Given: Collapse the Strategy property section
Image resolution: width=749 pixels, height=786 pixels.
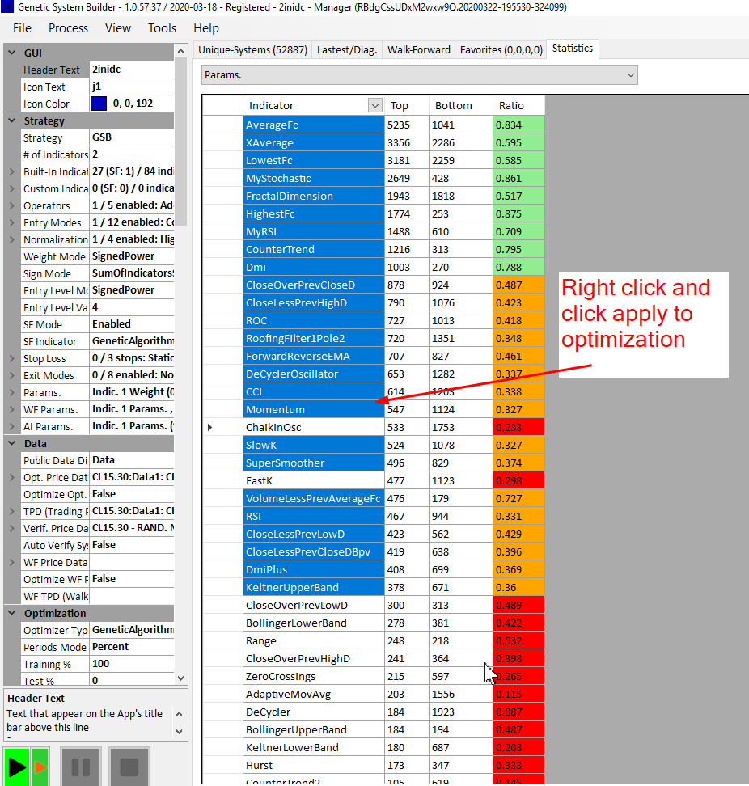Looking at the screenshot, I should [11, 120].
